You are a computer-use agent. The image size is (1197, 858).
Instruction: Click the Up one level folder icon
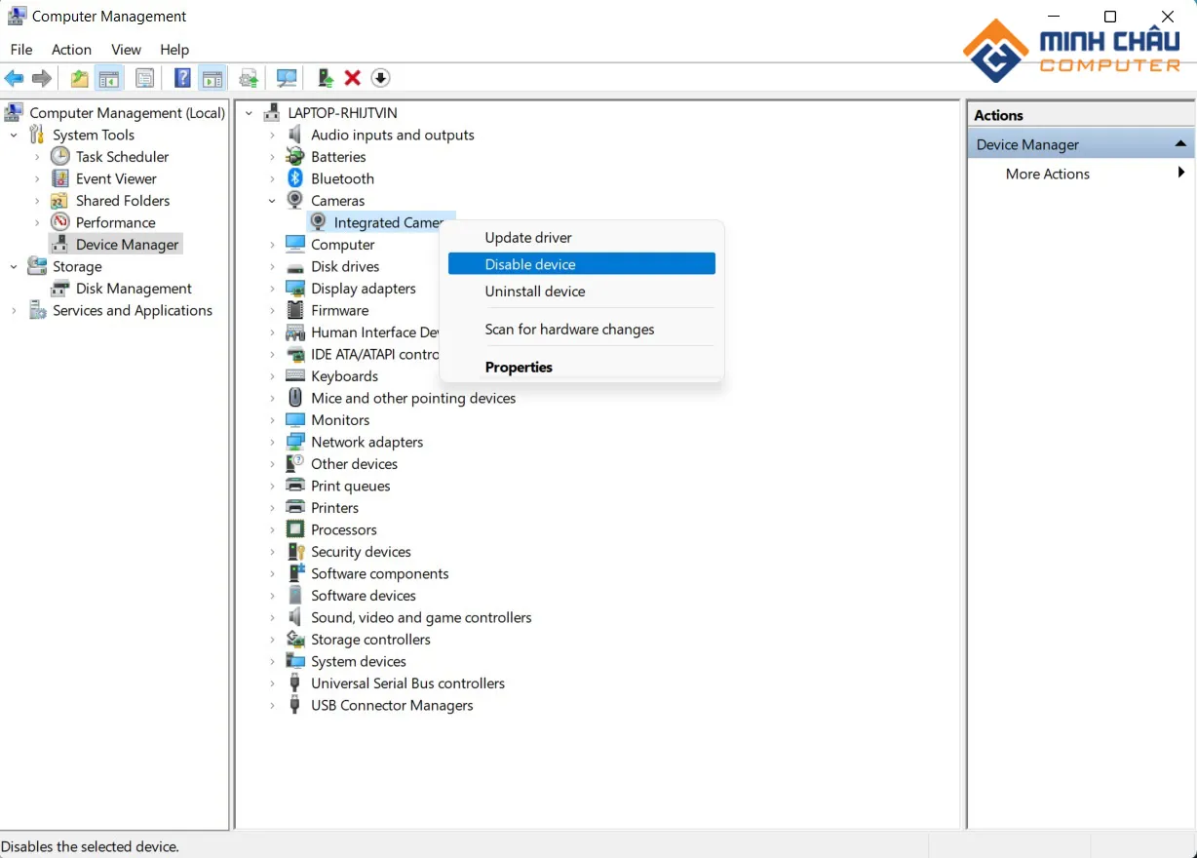pyautogui.click(x=80, y=78)
